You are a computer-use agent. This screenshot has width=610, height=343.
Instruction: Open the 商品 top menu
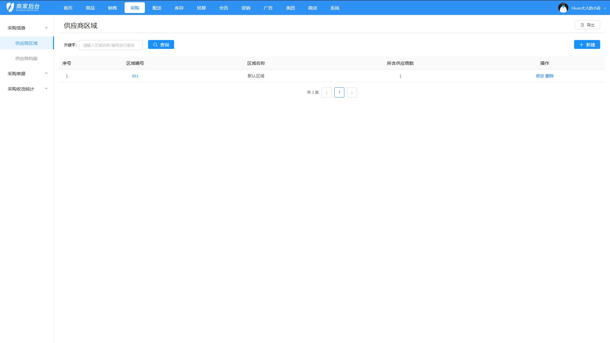[x=90, y=8]
